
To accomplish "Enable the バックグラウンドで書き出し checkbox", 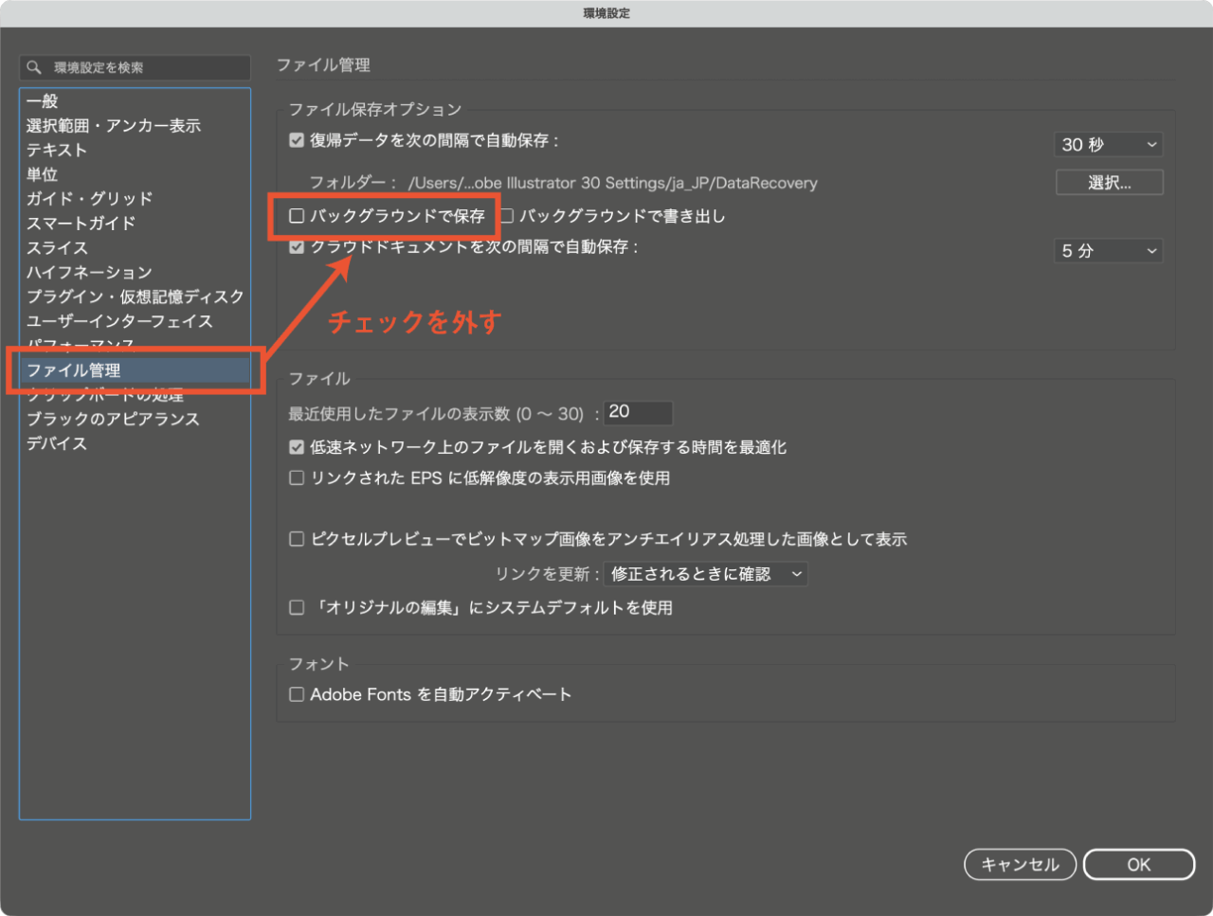I will [x=507, y=216].
